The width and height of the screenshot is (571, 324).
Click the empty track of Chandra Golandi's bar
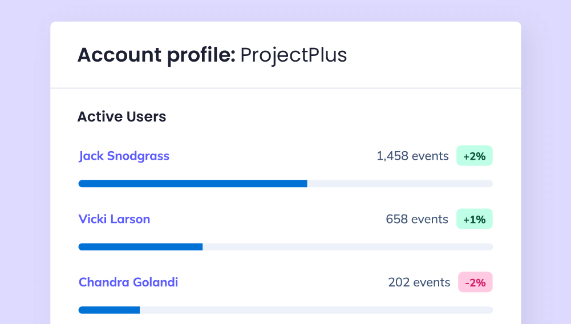pyautogui.click(x=317, y=310)
